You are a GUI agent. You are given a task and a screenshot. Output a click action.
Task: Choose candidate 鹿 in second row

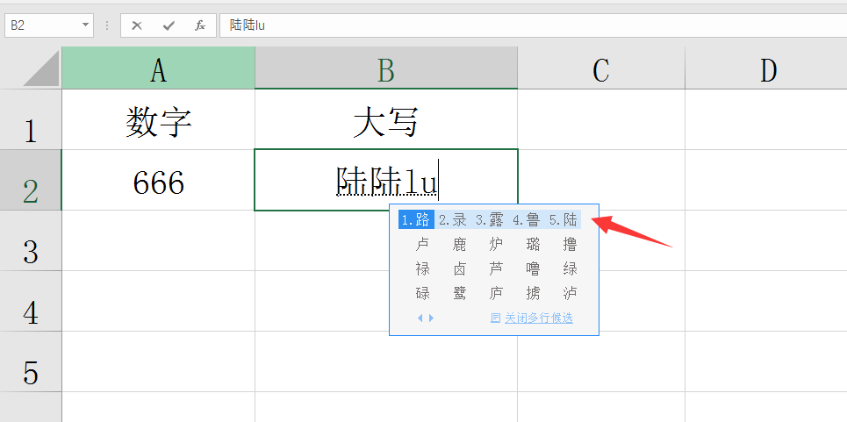click(x=460, y=244)
